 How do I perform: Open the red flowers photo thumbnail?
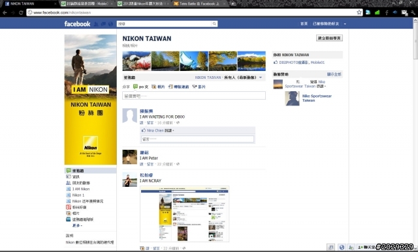pyautogui.click(x=137, y=61)
